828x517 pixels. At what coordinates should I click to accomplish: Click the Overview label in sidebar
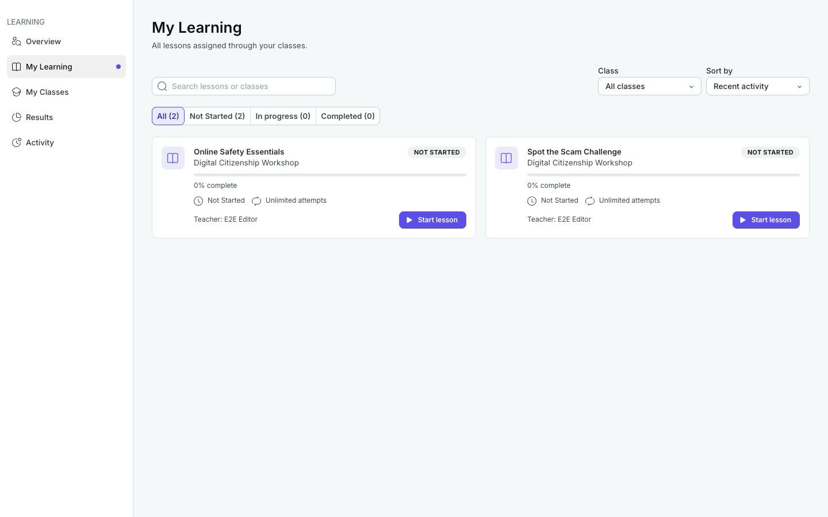point(43,41)
